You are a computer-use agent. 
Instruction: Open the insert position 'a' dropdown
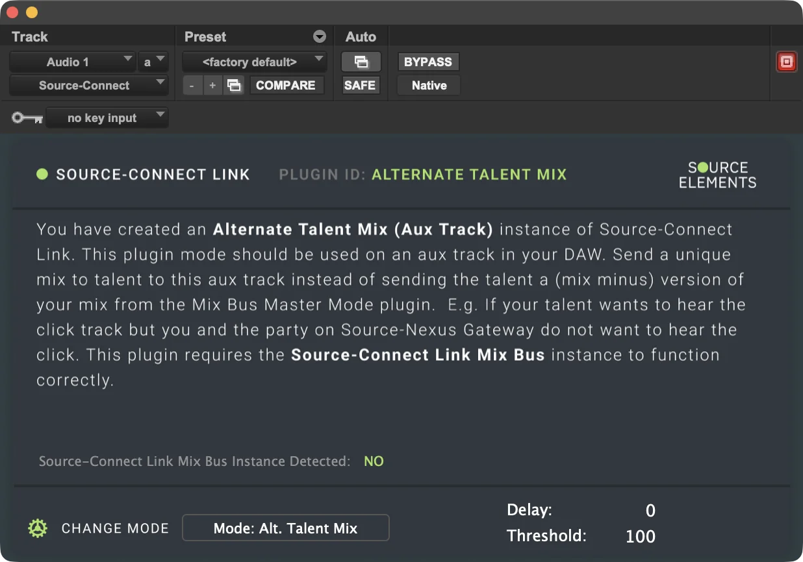point(153,62)
